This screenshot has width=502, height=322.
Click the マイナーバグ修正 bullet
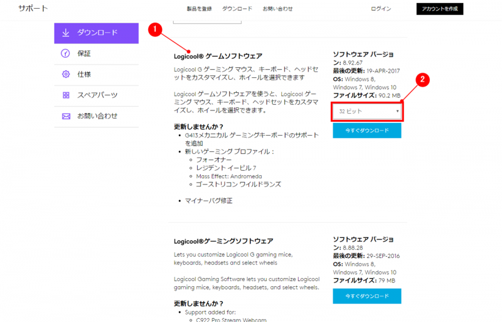pos(209,201)
